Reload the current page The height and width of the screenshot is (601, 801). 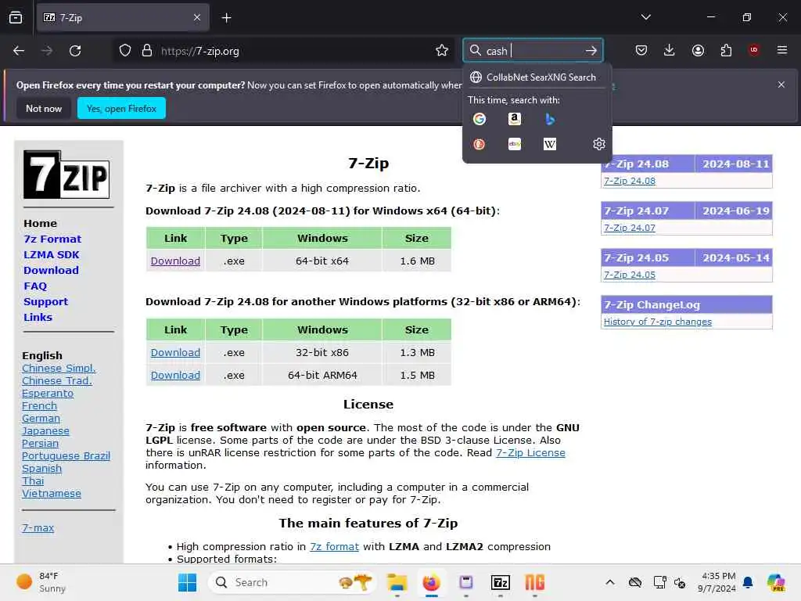click(x=75, y=51)
